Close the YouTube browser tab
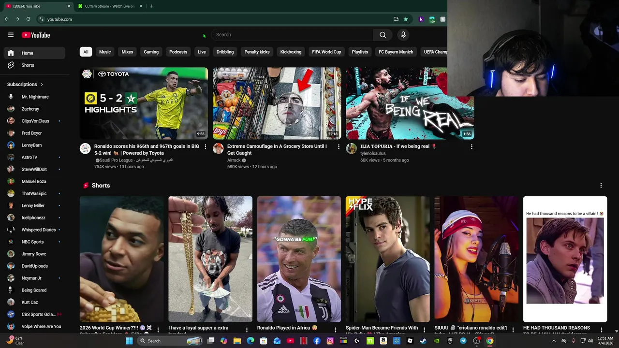This screenshot has width=619, height=348. click(x=69, y=6)
